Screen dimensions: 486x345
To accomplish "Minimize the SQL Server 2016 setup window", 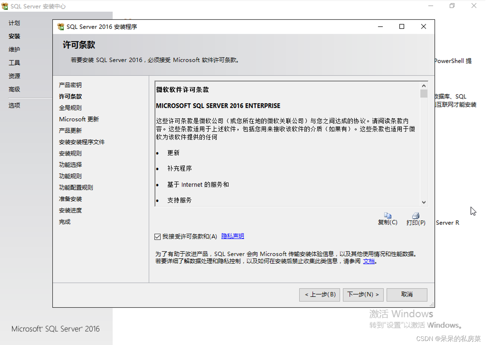I will coord(380,27).
